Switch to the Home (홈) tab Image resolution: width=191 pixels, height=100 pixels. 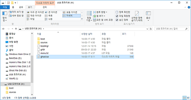coord(13,7)
